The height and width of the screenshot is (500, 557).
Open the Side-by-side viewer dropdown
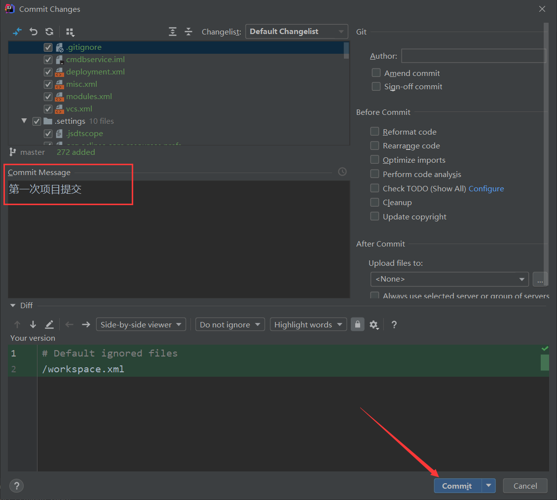click(141, 324)
